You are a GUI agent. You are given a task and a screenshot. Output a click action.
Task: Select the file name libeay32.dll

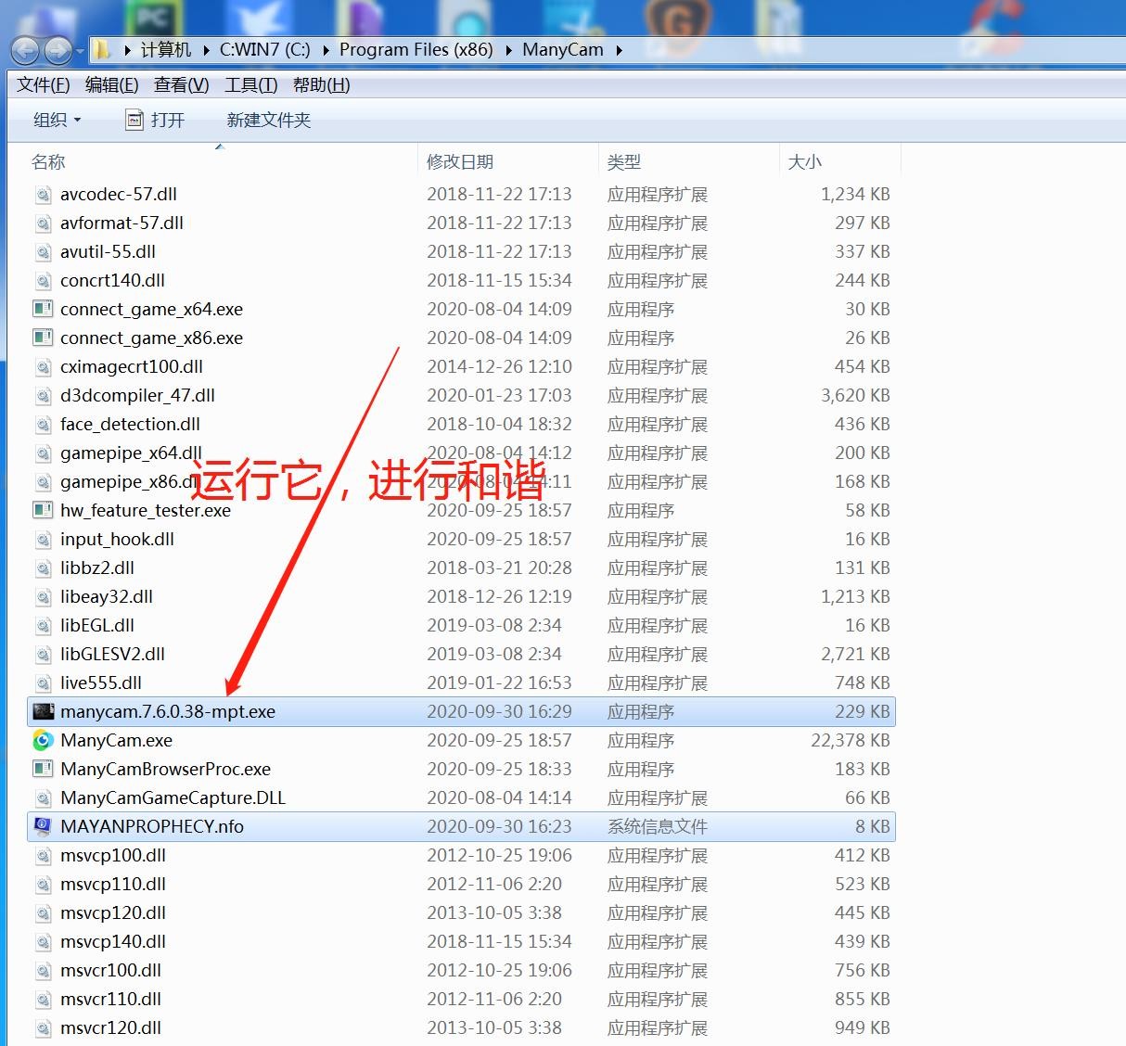(107, 597)
